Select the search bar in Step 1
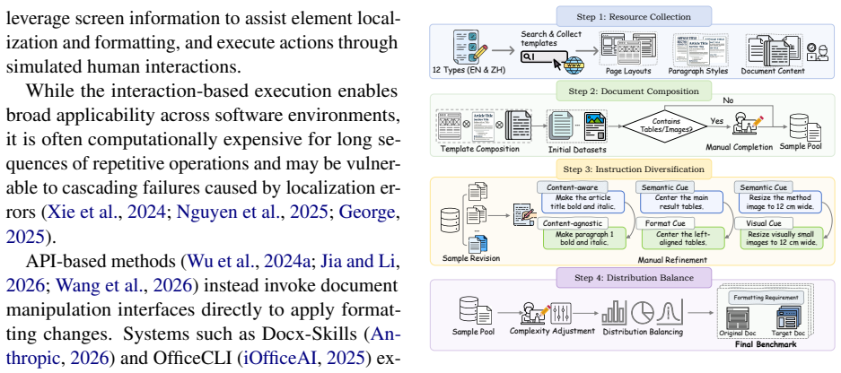This screenshot has width=841, height=373. [x=544, y=56]
